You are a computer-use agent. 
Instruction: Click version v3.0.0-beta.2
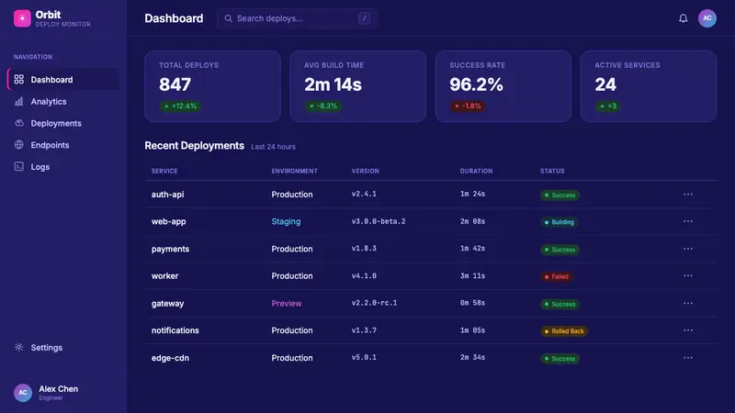(379, 221)
